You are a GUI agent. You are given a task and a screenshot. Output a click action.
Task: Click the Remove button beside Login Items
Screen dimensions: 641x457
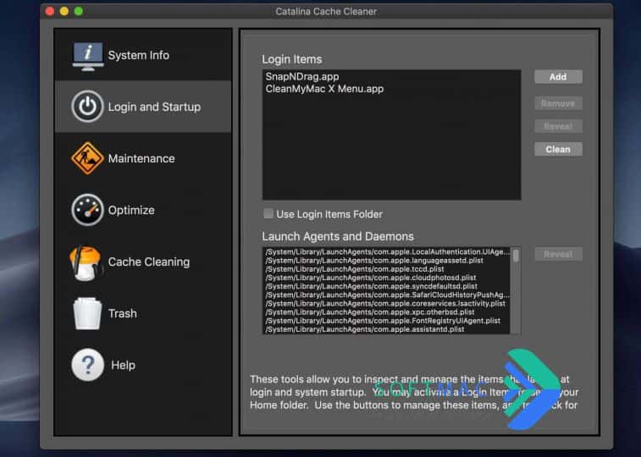click(558, 103)
